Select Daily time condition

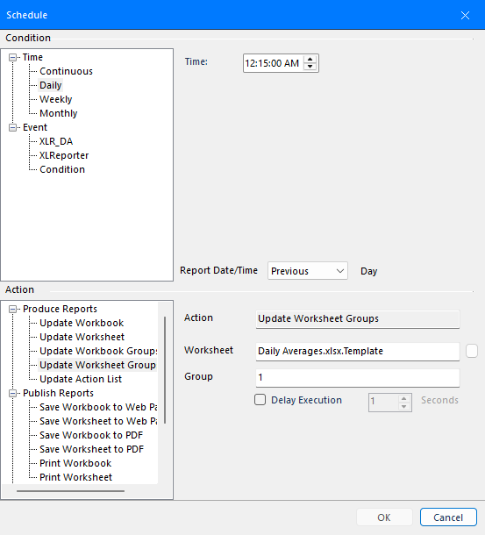click(x=51, y=85)
